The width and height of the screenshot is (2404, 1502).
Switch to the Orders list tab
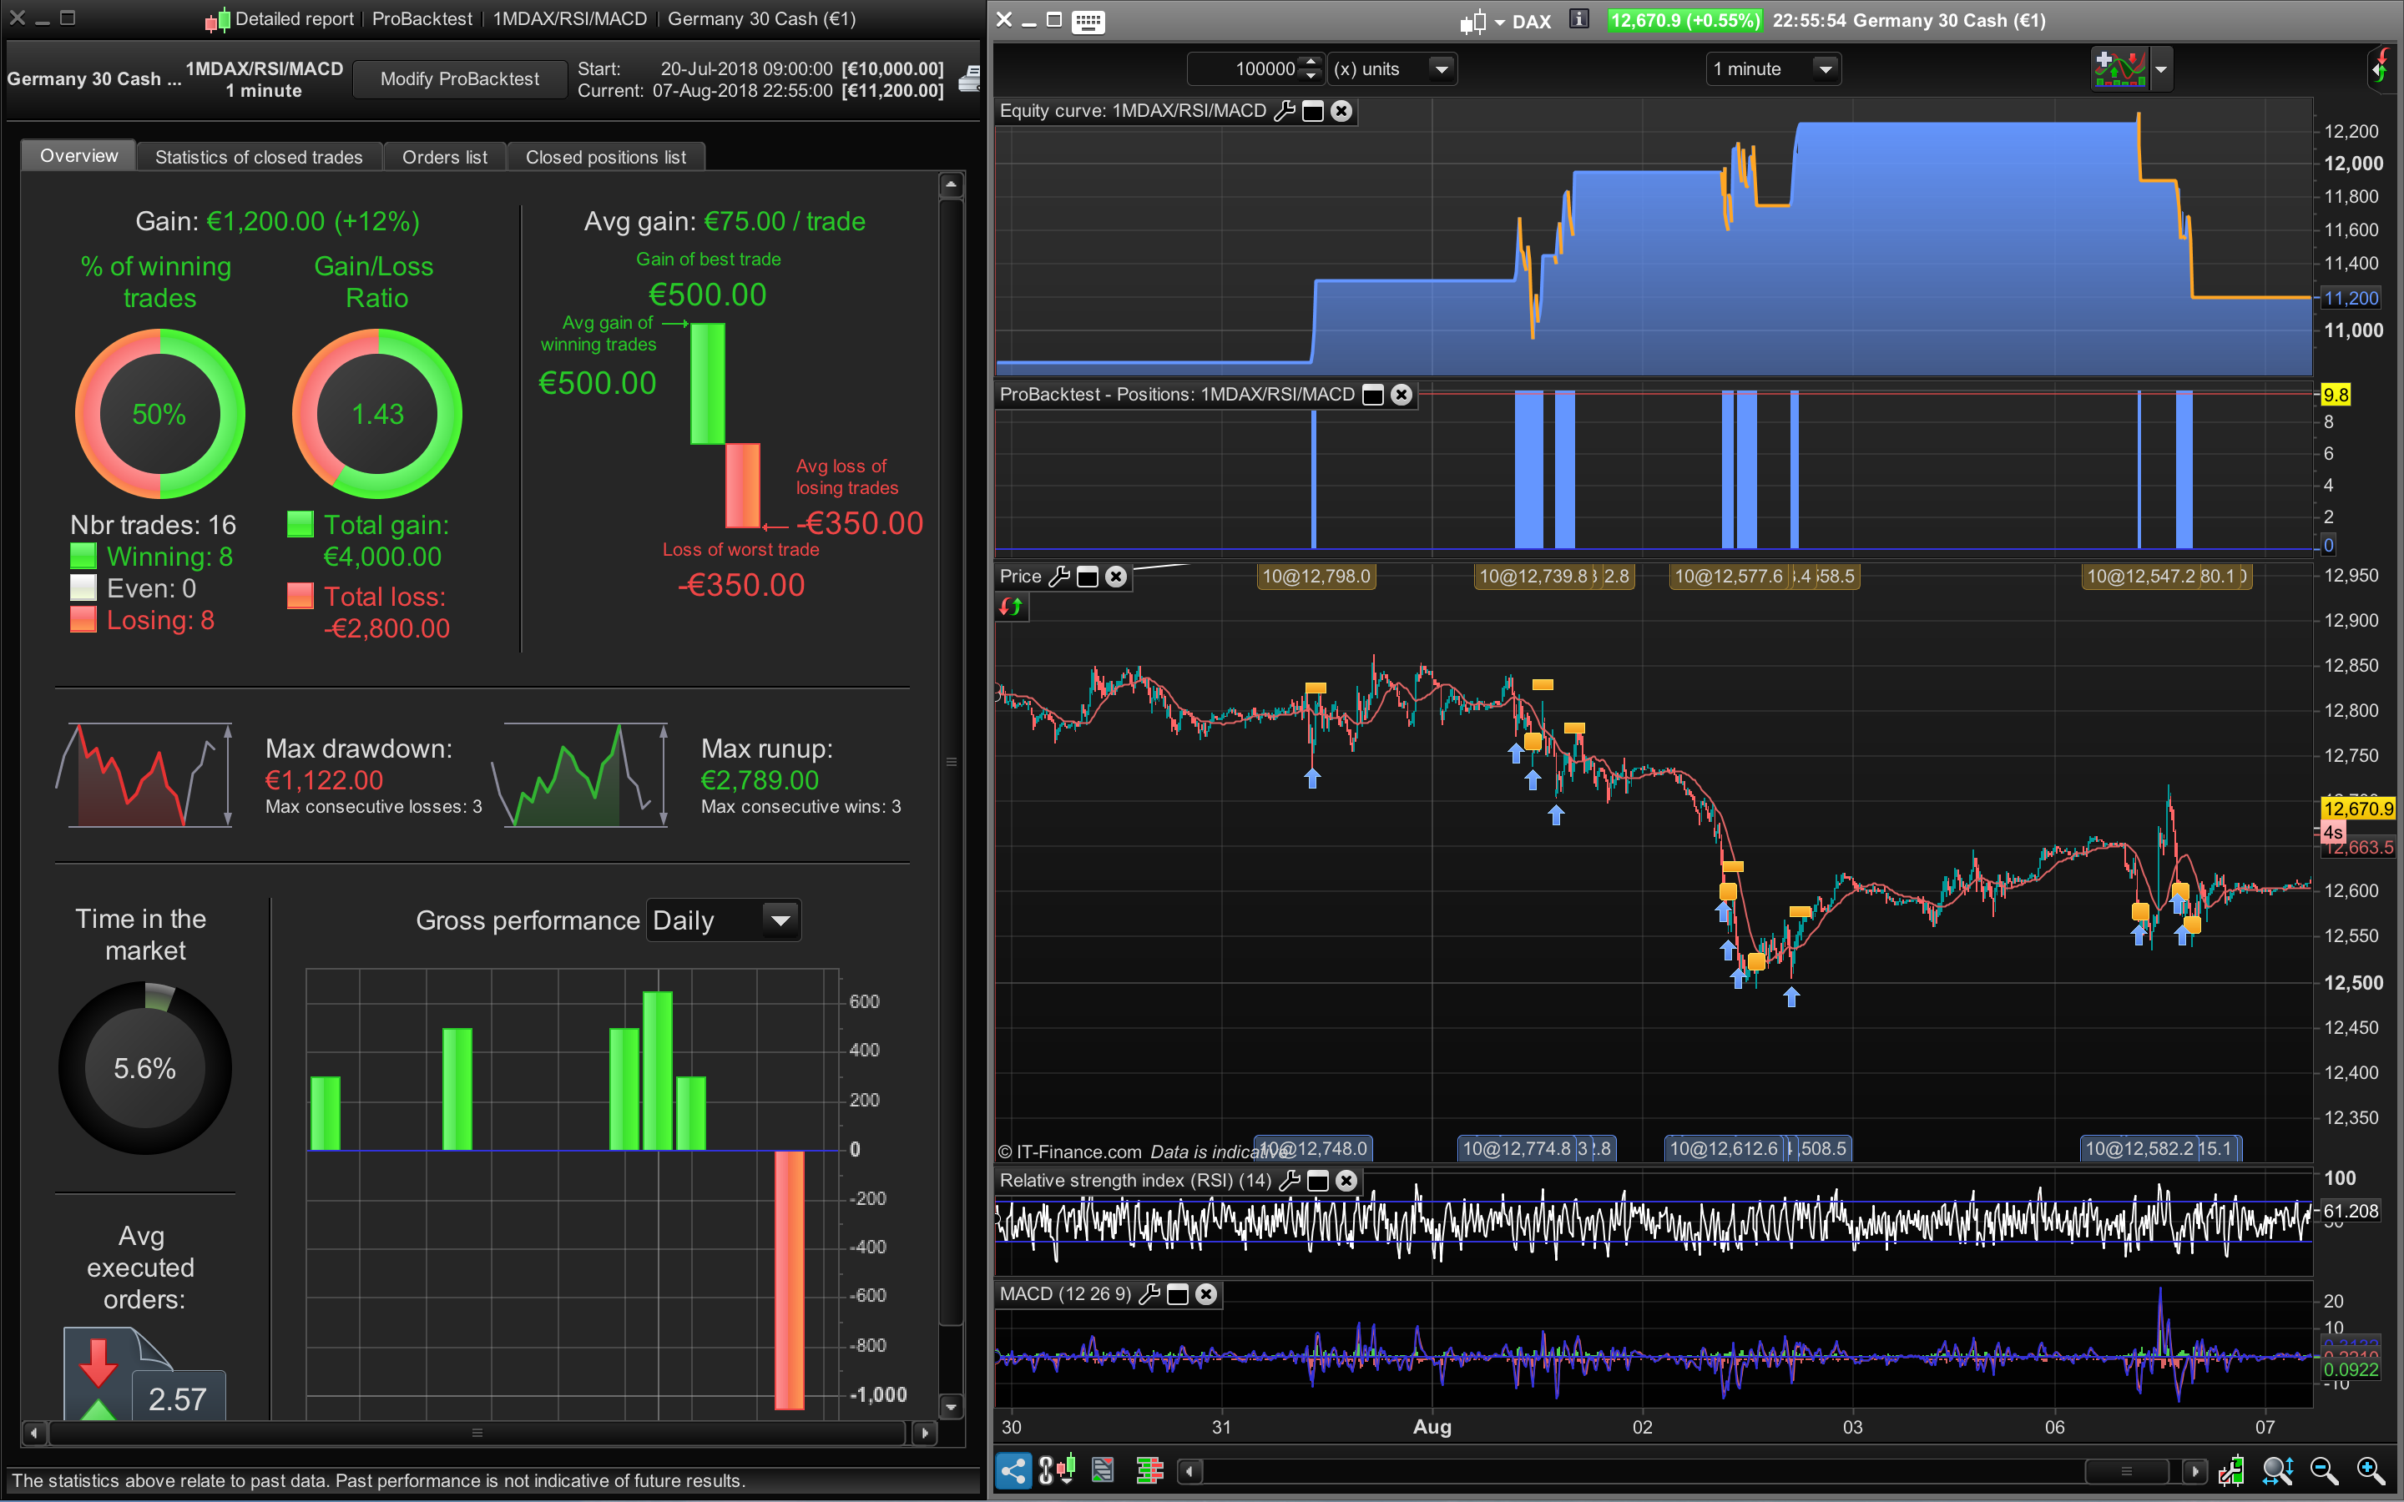click(x=444, y=157)
